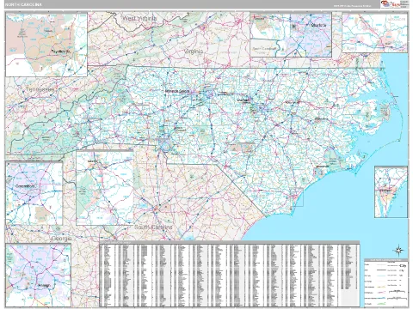Open the Charlotte inset map
Image resolution: width=413 pixels, height=309 pixels.
click(291, 34)
